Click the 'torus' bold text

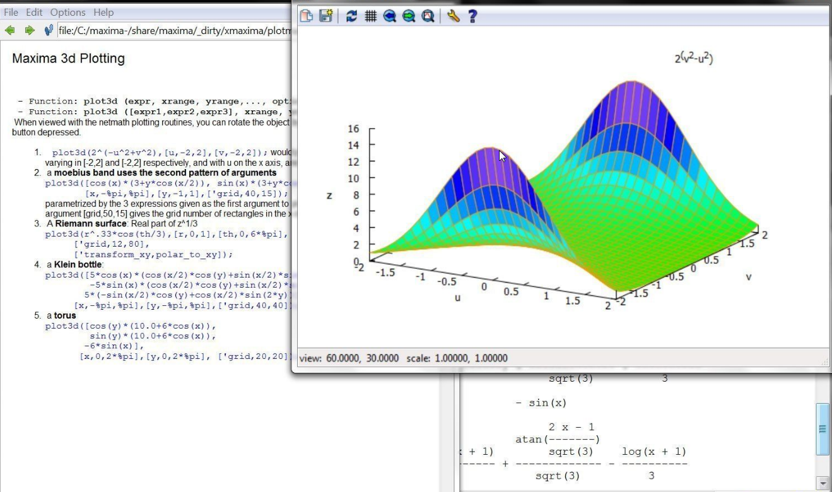[65, 315]
